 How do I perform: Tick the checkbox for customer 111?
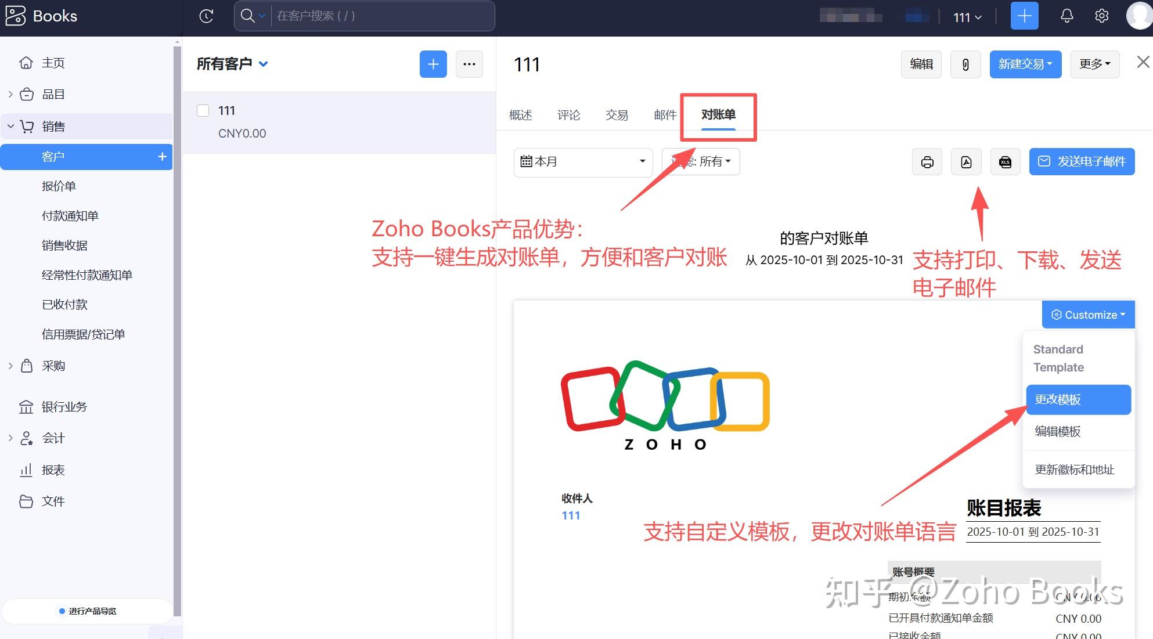[x=203, y=110]
